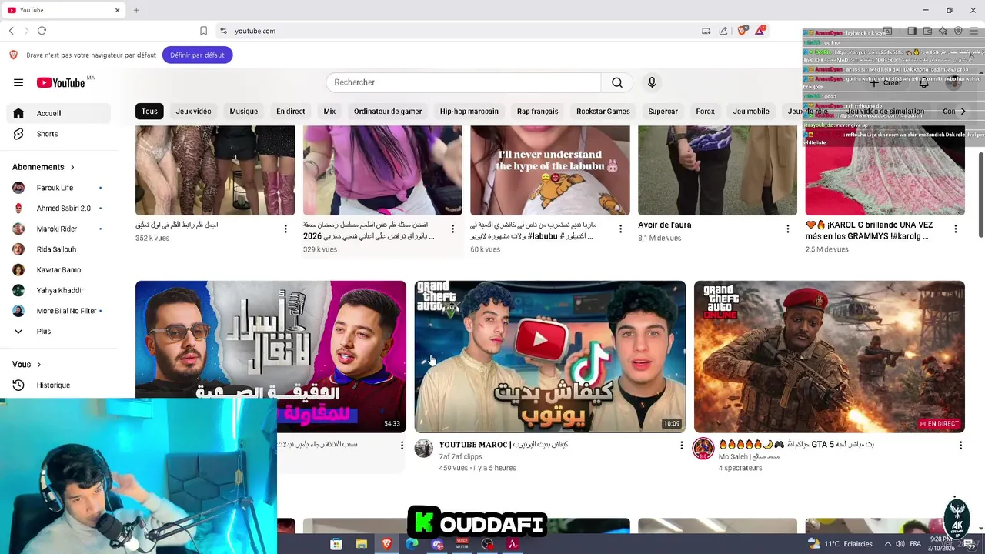Open the YouTube hamburger guide menu
The image size is (985, 554).
tap(18, 82)
